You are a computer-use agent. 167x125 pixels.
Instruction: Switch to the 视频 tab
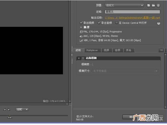click(106, 50)
